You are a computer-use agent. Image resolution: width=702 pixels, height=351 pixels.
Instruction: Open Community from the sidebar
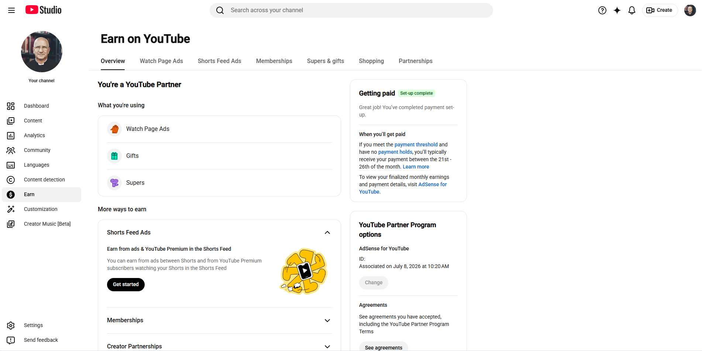click(41, 150)
